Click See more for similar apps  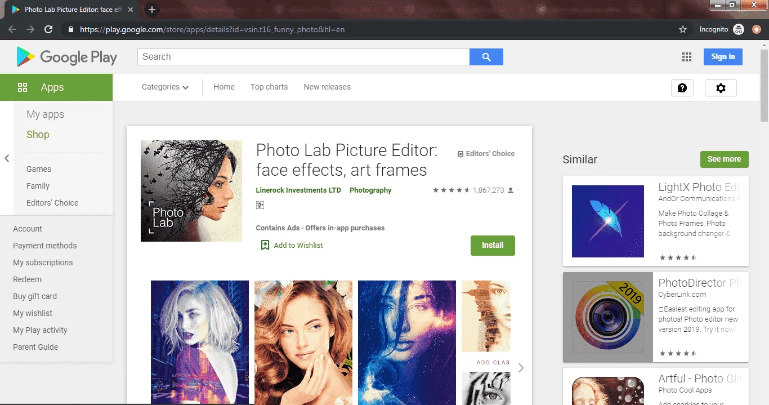click(725, 159)
